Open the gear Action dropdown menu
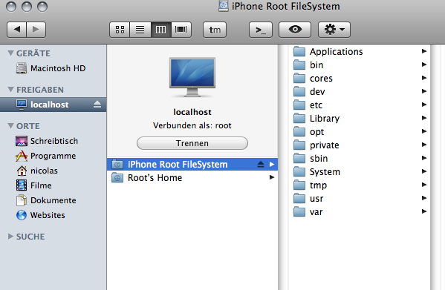445x290 pixels. 334,30
